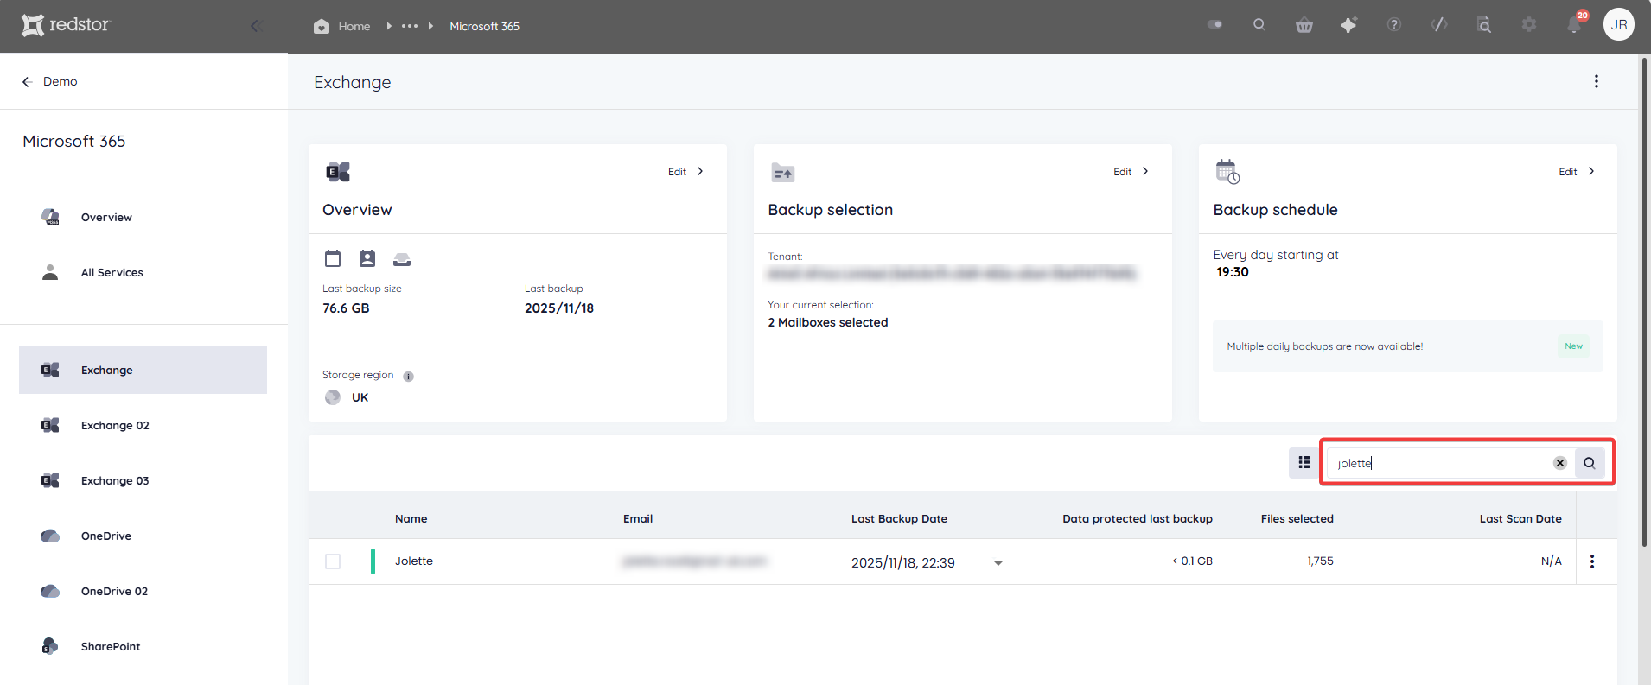Open the JR user avatar menu
Image resolution: width=1651 pixels, height=685 pixels.
click(x=1618, y=24)
